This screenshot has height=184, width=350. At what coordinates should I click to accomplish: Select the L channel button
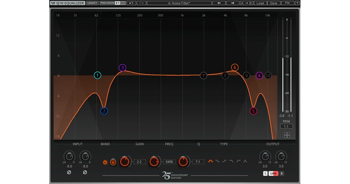pyautogui.click(x=265, y=173)
